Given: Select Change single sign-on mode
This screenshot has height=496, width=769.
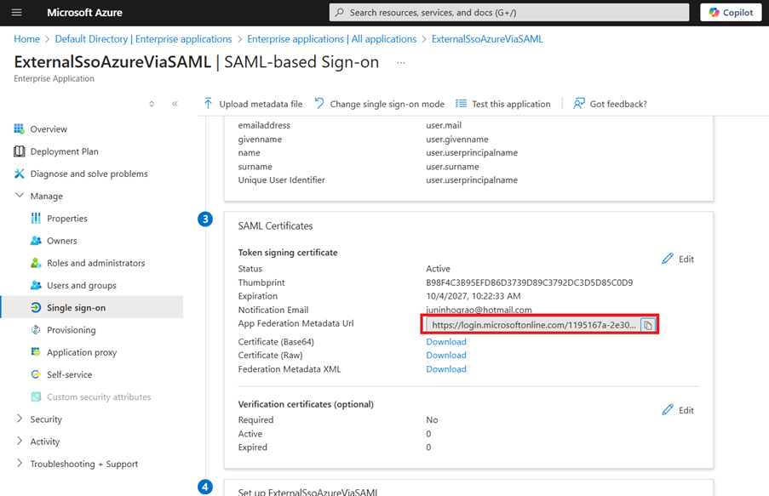Looking at the screenshot, I should [387, 104].
